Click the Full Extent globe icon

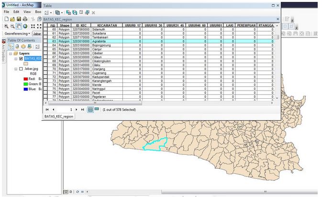(25, 26)
